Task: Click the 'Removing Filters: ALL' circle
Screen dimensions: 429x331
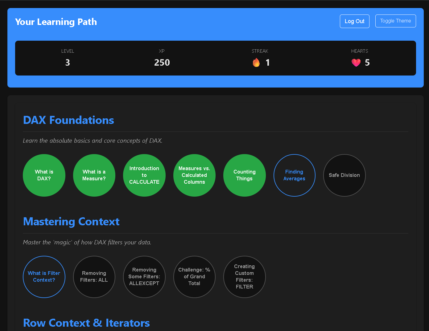Action: tap(94, 277)
